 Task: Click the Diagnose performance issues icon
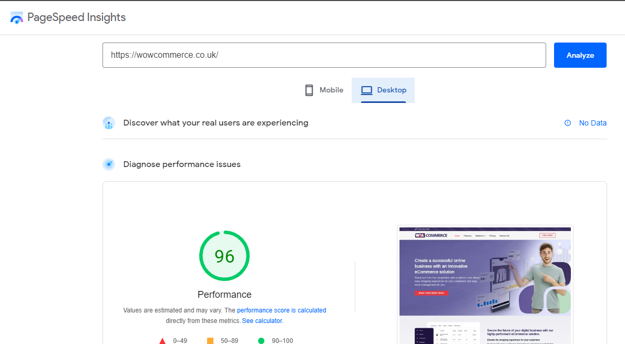(109, 164)
